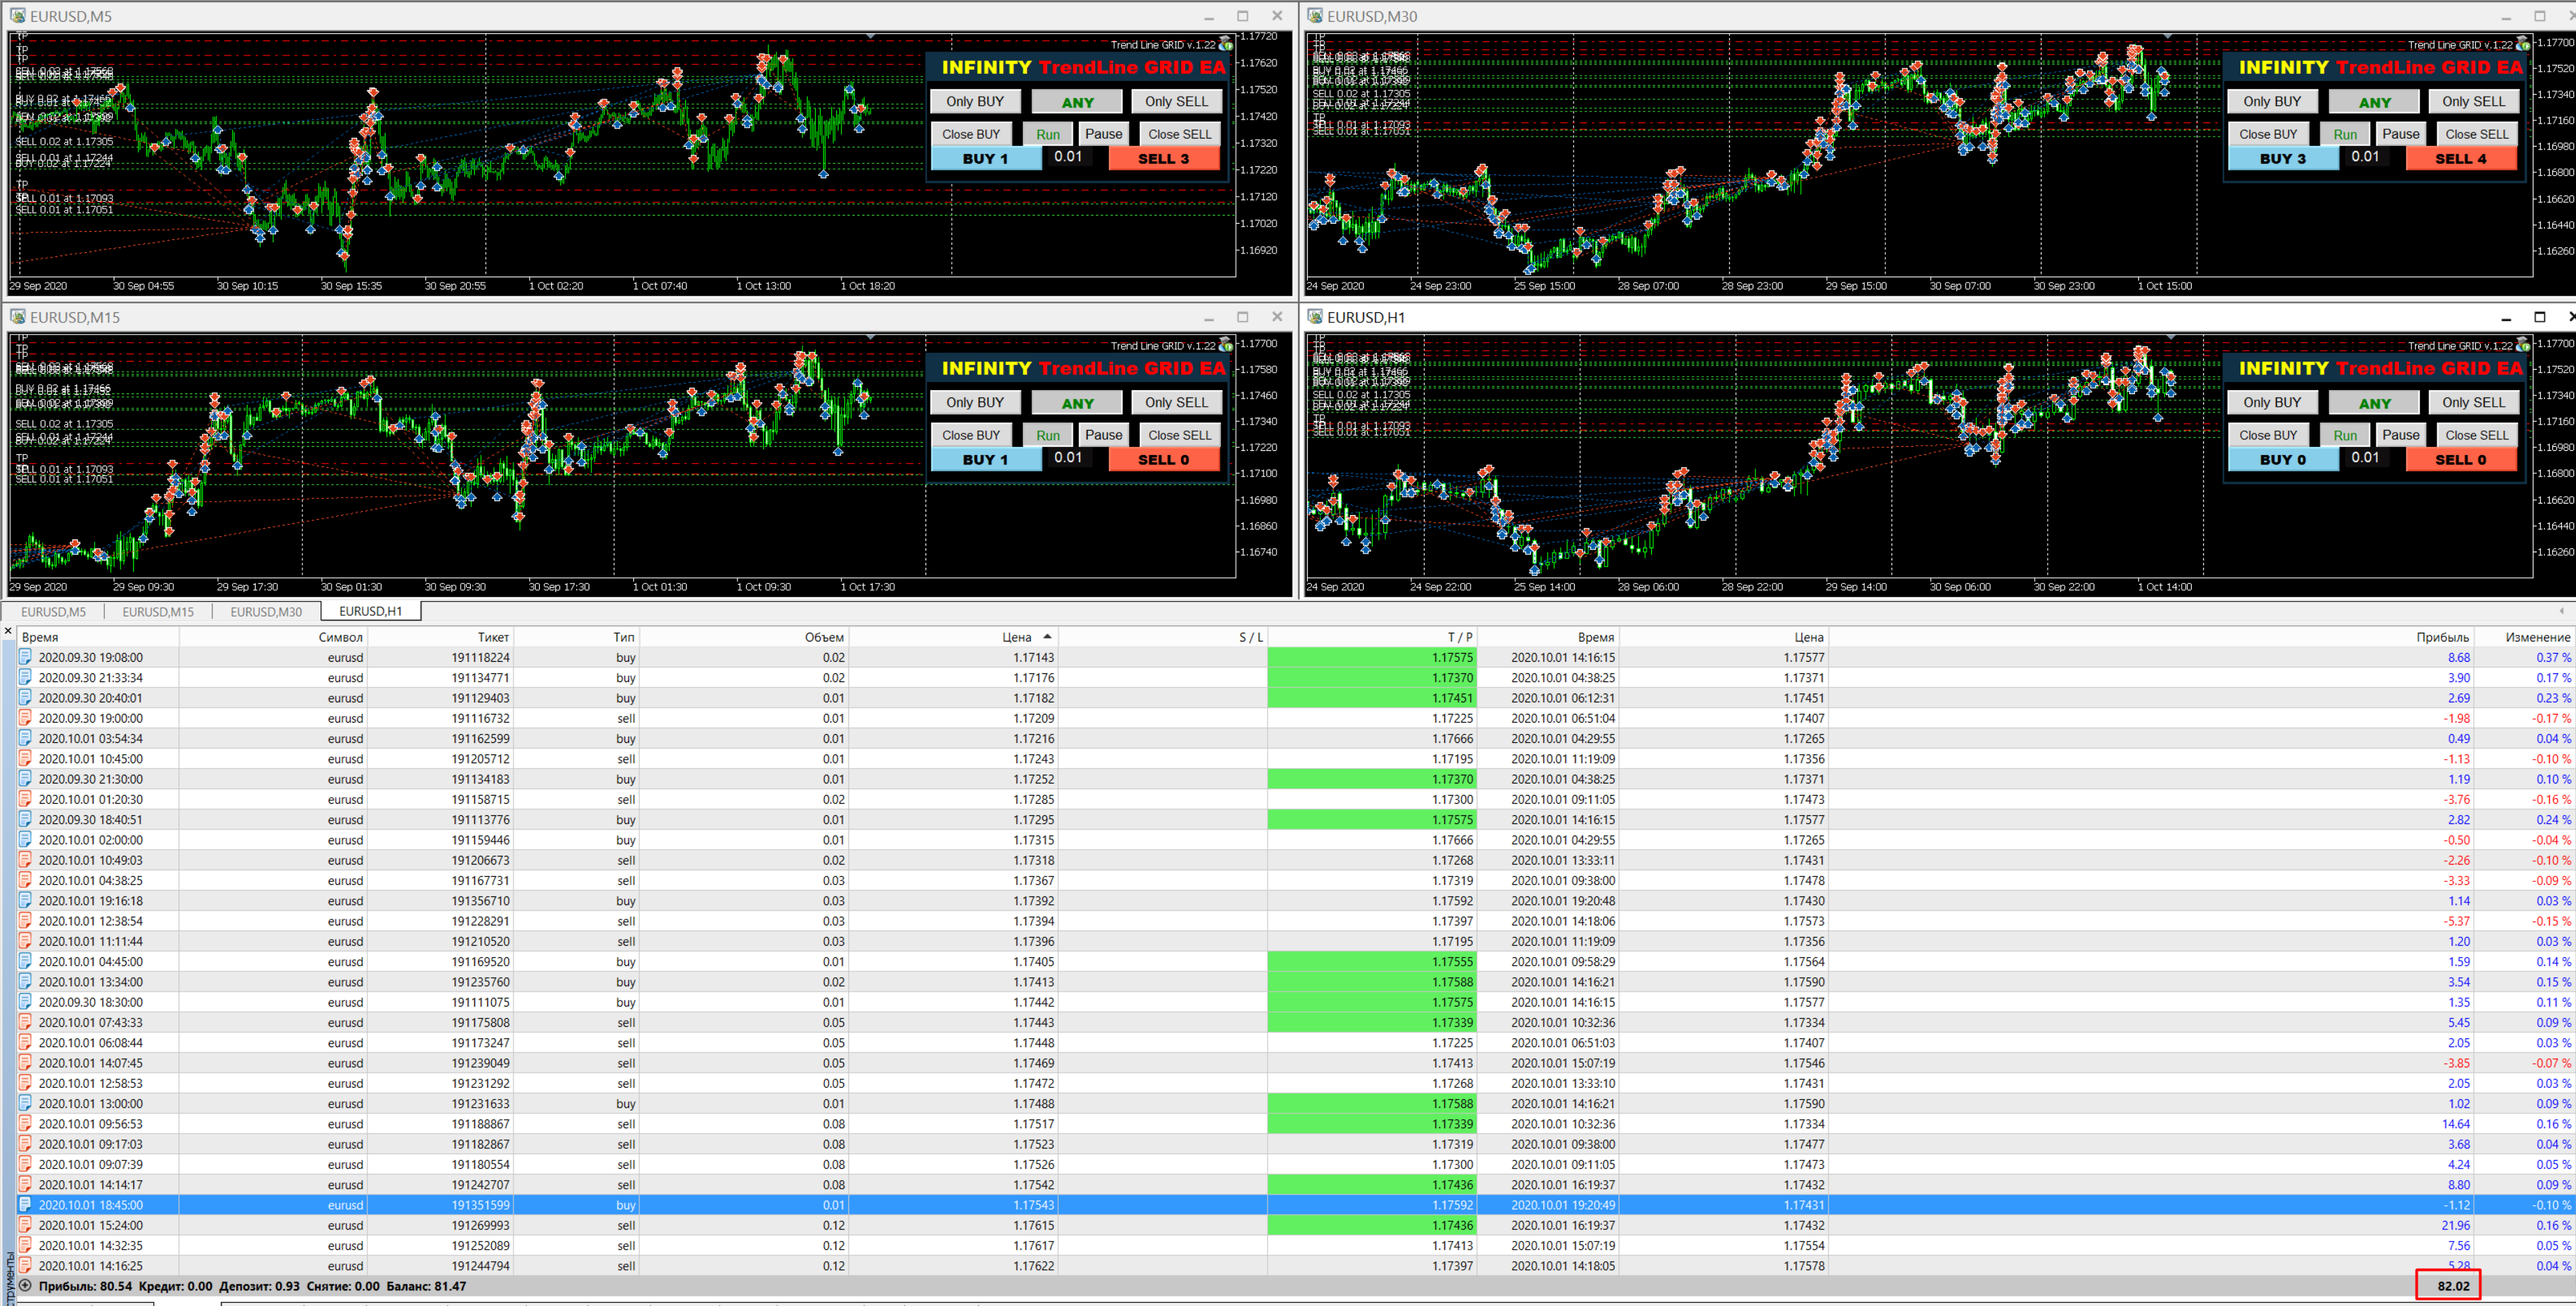Click the balance summary icon beside Прибыль: 80.54

(x=25, y=1286)
